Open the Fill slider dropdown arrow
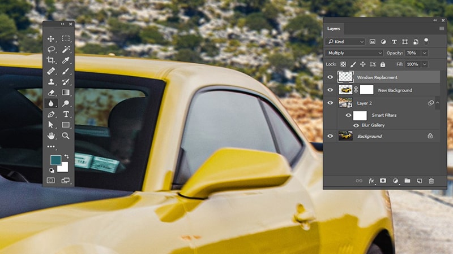 (424, 64)
